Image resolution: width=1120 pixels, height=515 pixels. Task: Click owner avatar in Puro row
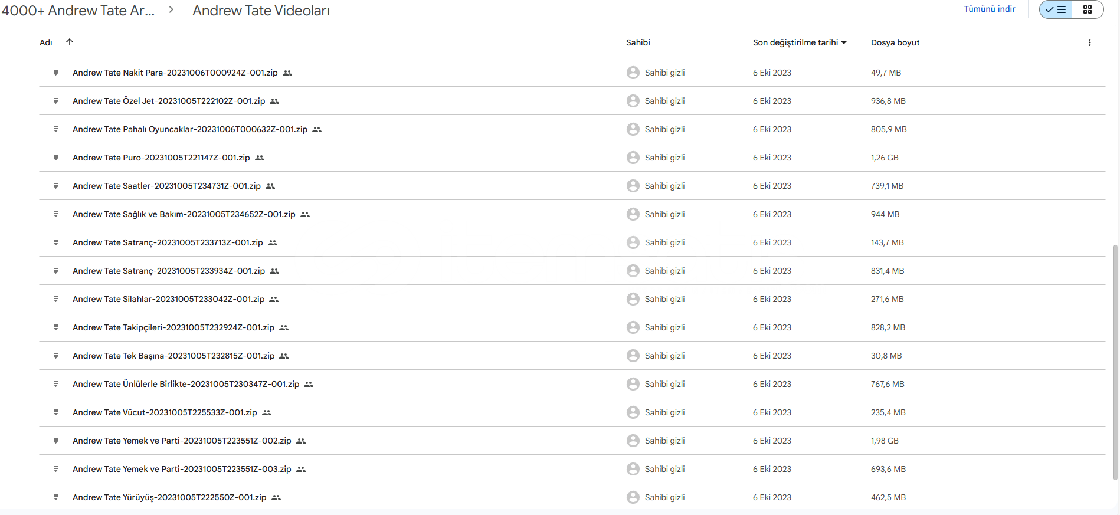[x=633, y=158]
